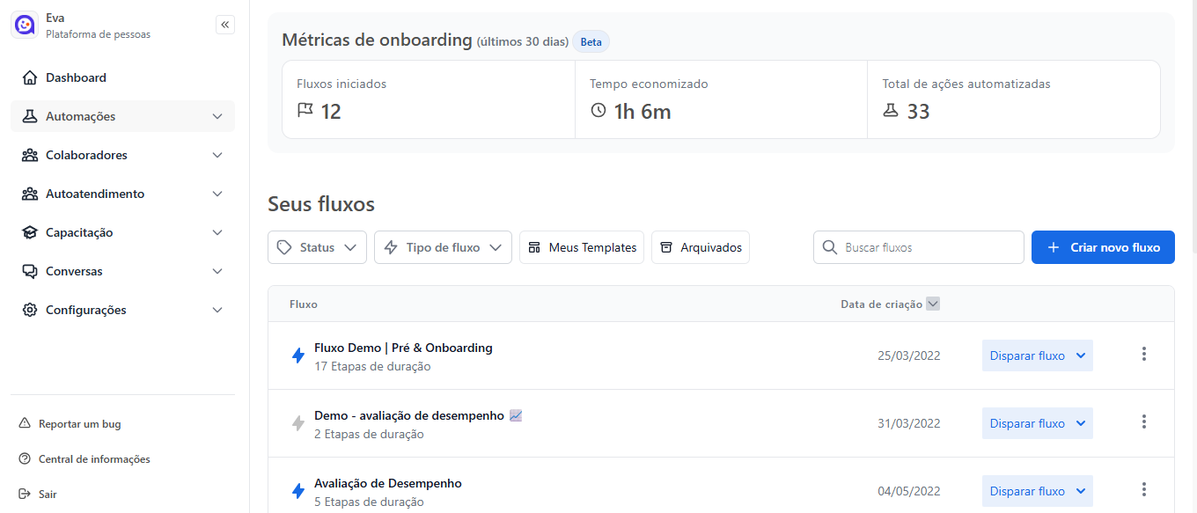This screenshot has width=1197, height=513.
Task: Open the Tipo de fluxo dropdown
Action: click(443, 248)
